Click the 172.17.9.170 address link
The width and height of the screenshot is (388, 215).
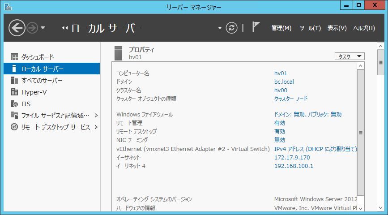click(292, 158)
